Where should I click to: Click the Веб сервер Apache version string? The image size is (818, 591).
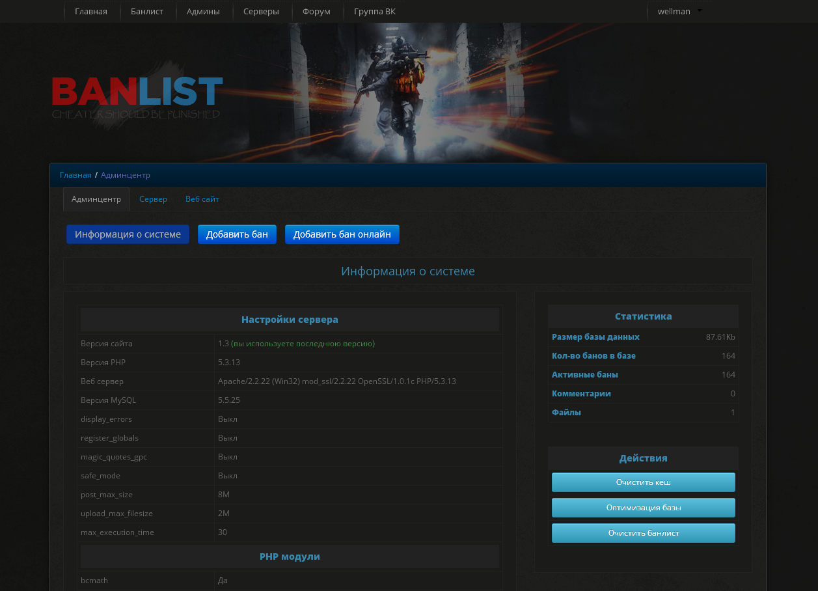pos(337,381)
